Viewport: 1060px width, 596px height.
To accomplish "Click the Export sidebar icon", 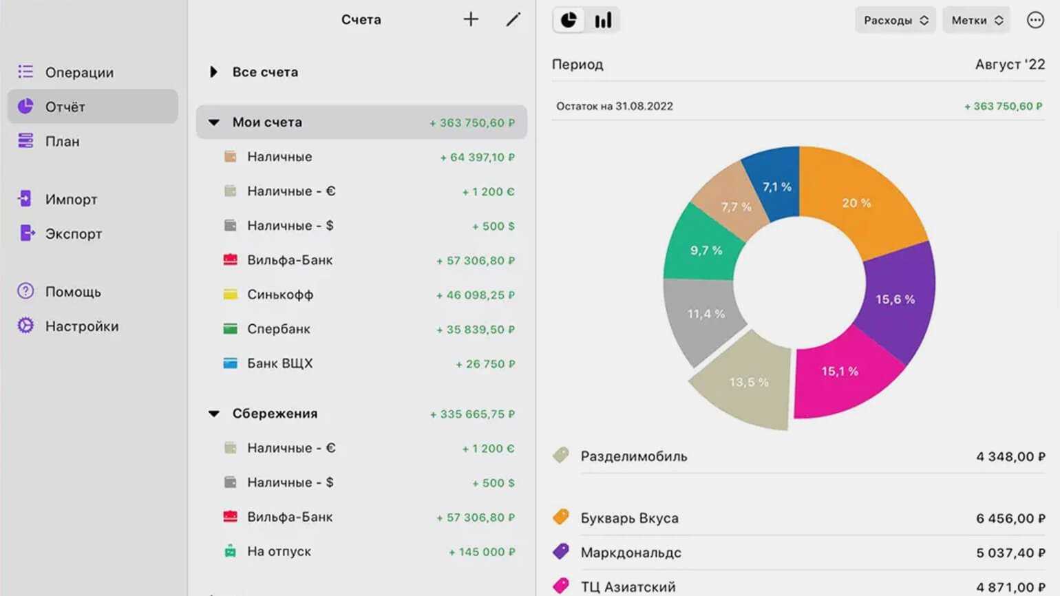I will click(x=26, y=233).
